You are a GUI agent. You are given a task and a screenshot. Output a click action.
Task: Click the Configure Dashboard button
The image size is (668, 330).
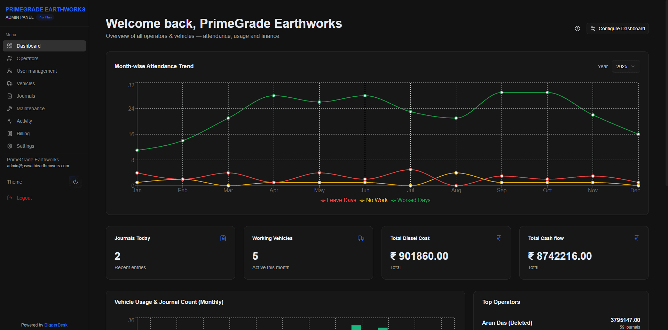click(x=618, y=29)
